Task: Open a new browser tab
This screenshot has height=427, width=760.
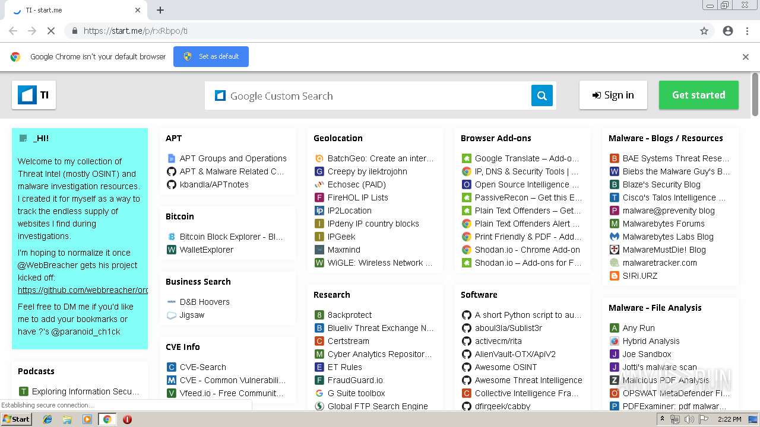Action: [160, 10]
